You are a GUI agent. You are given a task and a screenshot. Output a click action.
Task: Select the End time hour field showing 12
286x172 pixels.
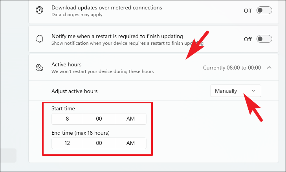(x=67, y=143)
